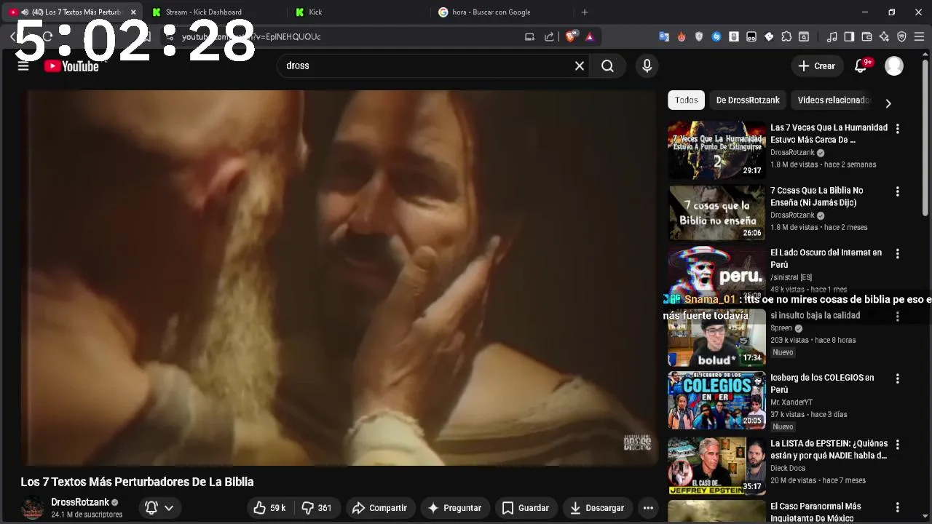Open the Jeffrey Epstein video thumbnail

coord(717,466)
